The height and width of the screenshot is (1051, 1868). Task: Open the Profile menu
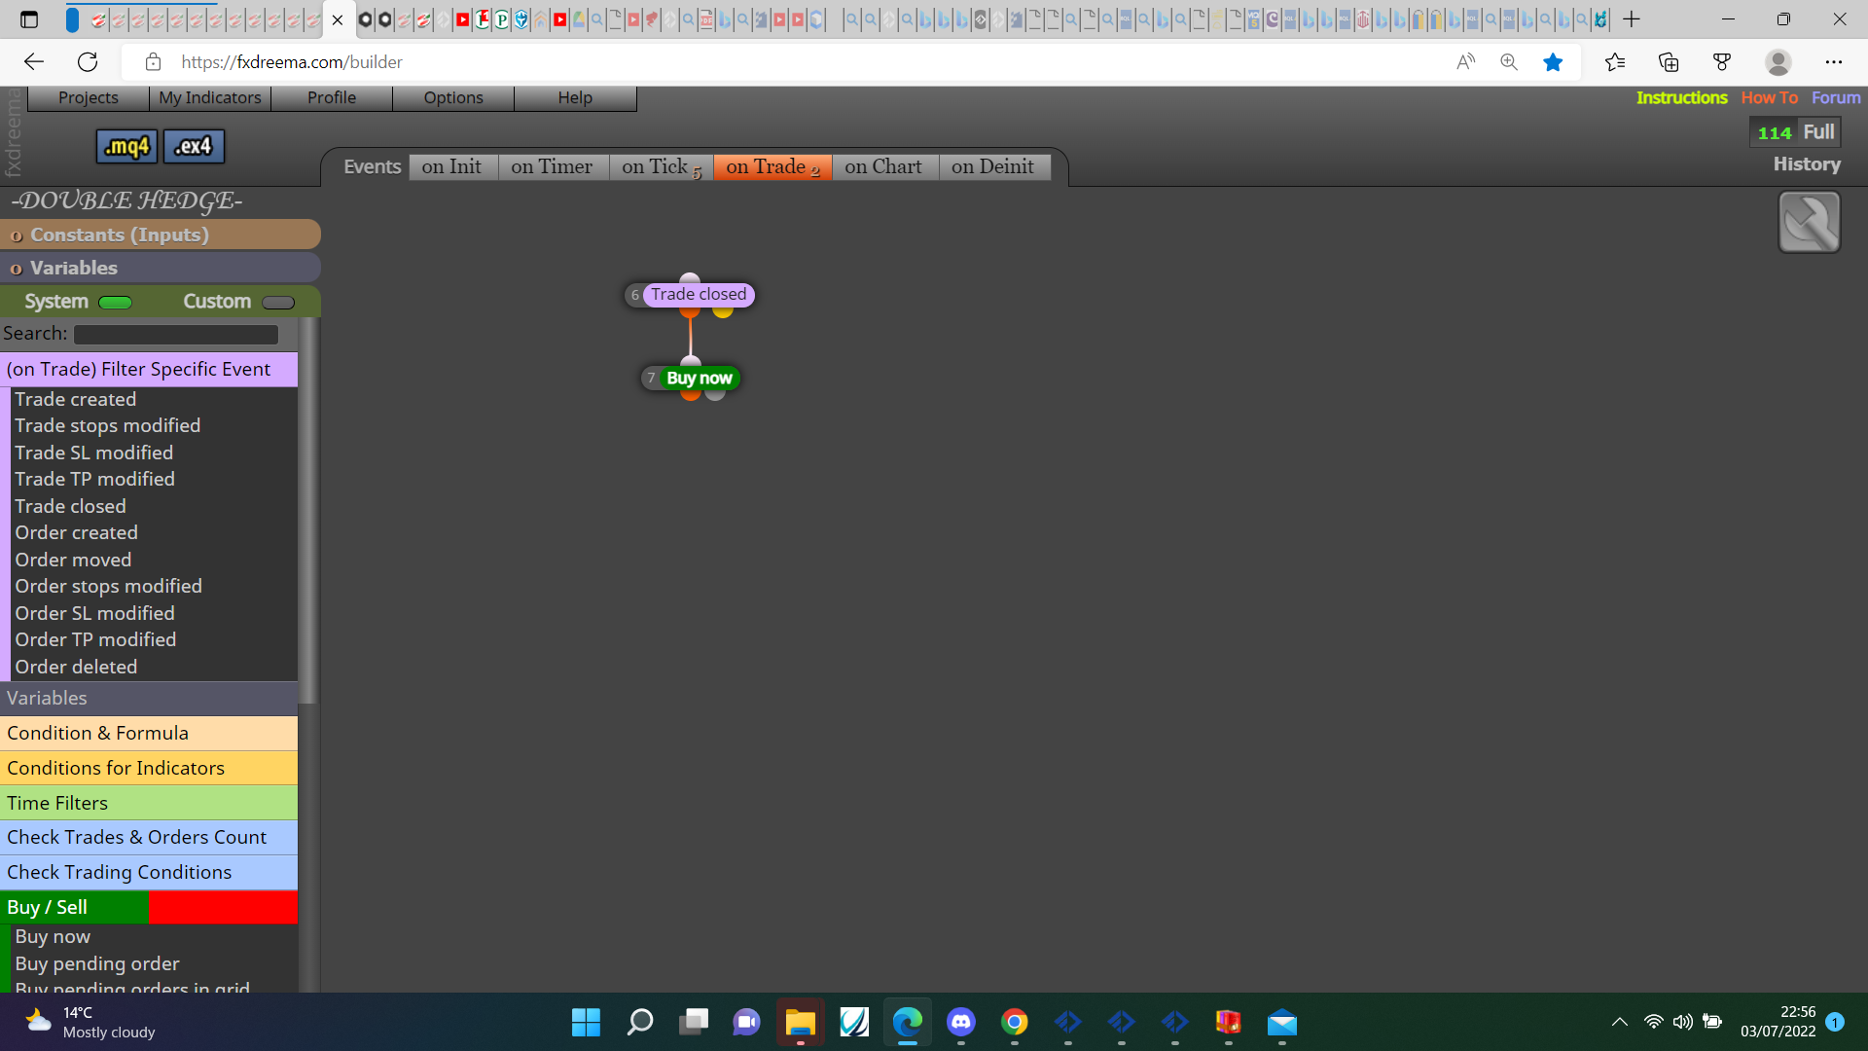332,97
